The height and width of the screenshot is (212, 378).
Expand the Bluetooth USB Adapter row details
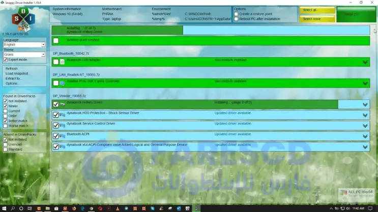coord(365,62)
